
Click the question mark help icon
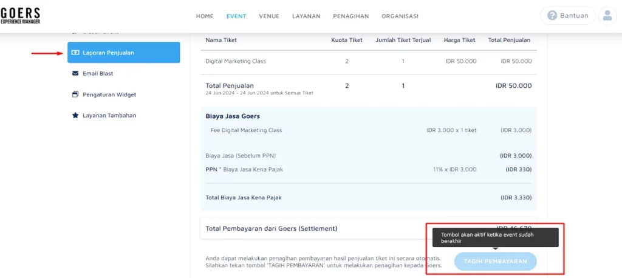552,16
